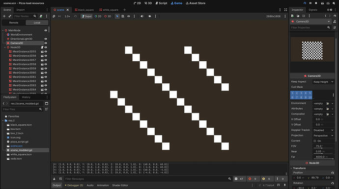Click the camera override icon in game toolbar
Screen dimensions: 339x189
(x=150, y=16)
